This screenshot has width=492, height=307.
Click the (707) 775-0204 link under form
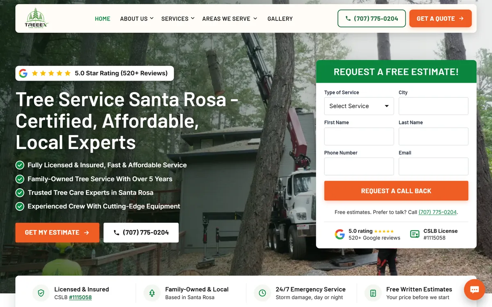(x=437, y=212)
